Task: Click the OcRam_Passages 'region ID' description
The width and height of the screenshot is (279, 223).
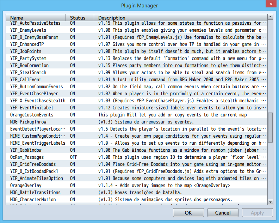Action: point(182,157)
